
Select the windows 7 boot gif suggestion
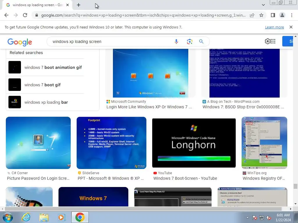45,85
